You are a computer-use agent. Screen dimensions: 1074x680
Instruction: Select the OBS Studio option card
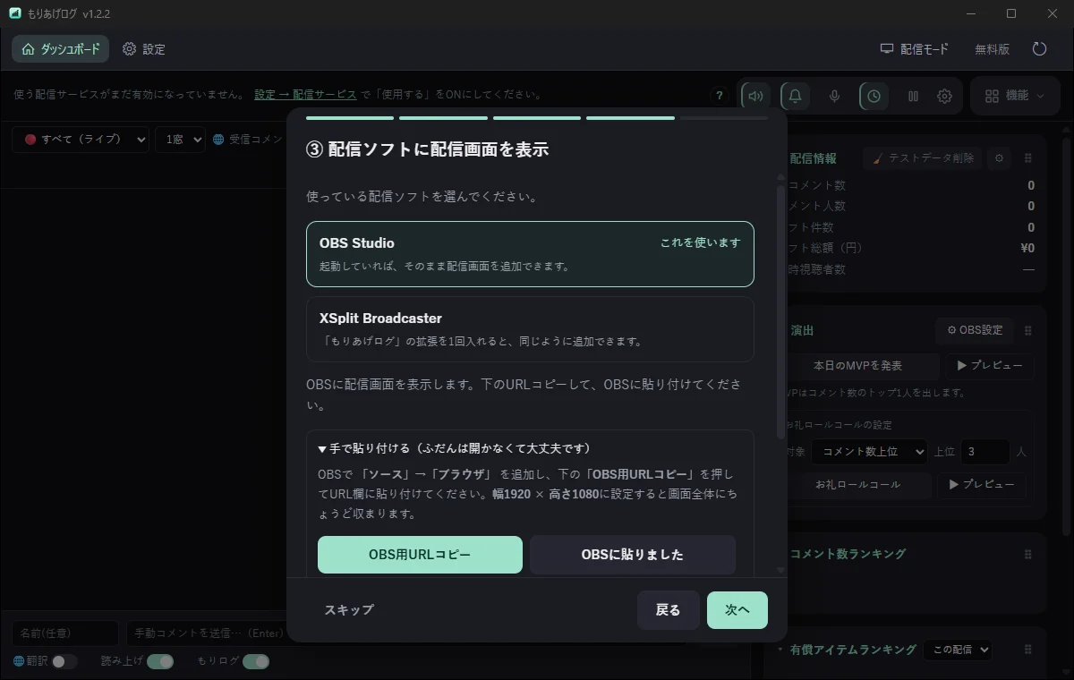click(x=530, y=254)
